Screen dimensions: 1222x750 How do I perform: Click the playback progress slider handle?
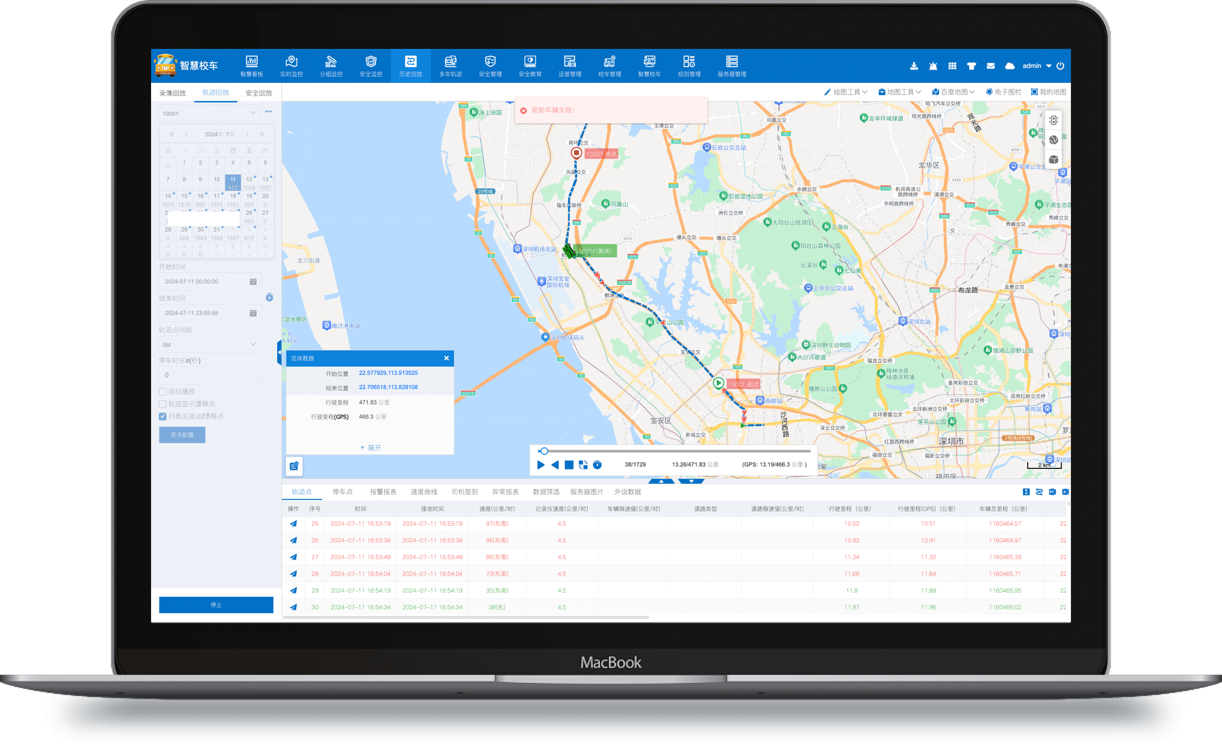tap(544, 451)
